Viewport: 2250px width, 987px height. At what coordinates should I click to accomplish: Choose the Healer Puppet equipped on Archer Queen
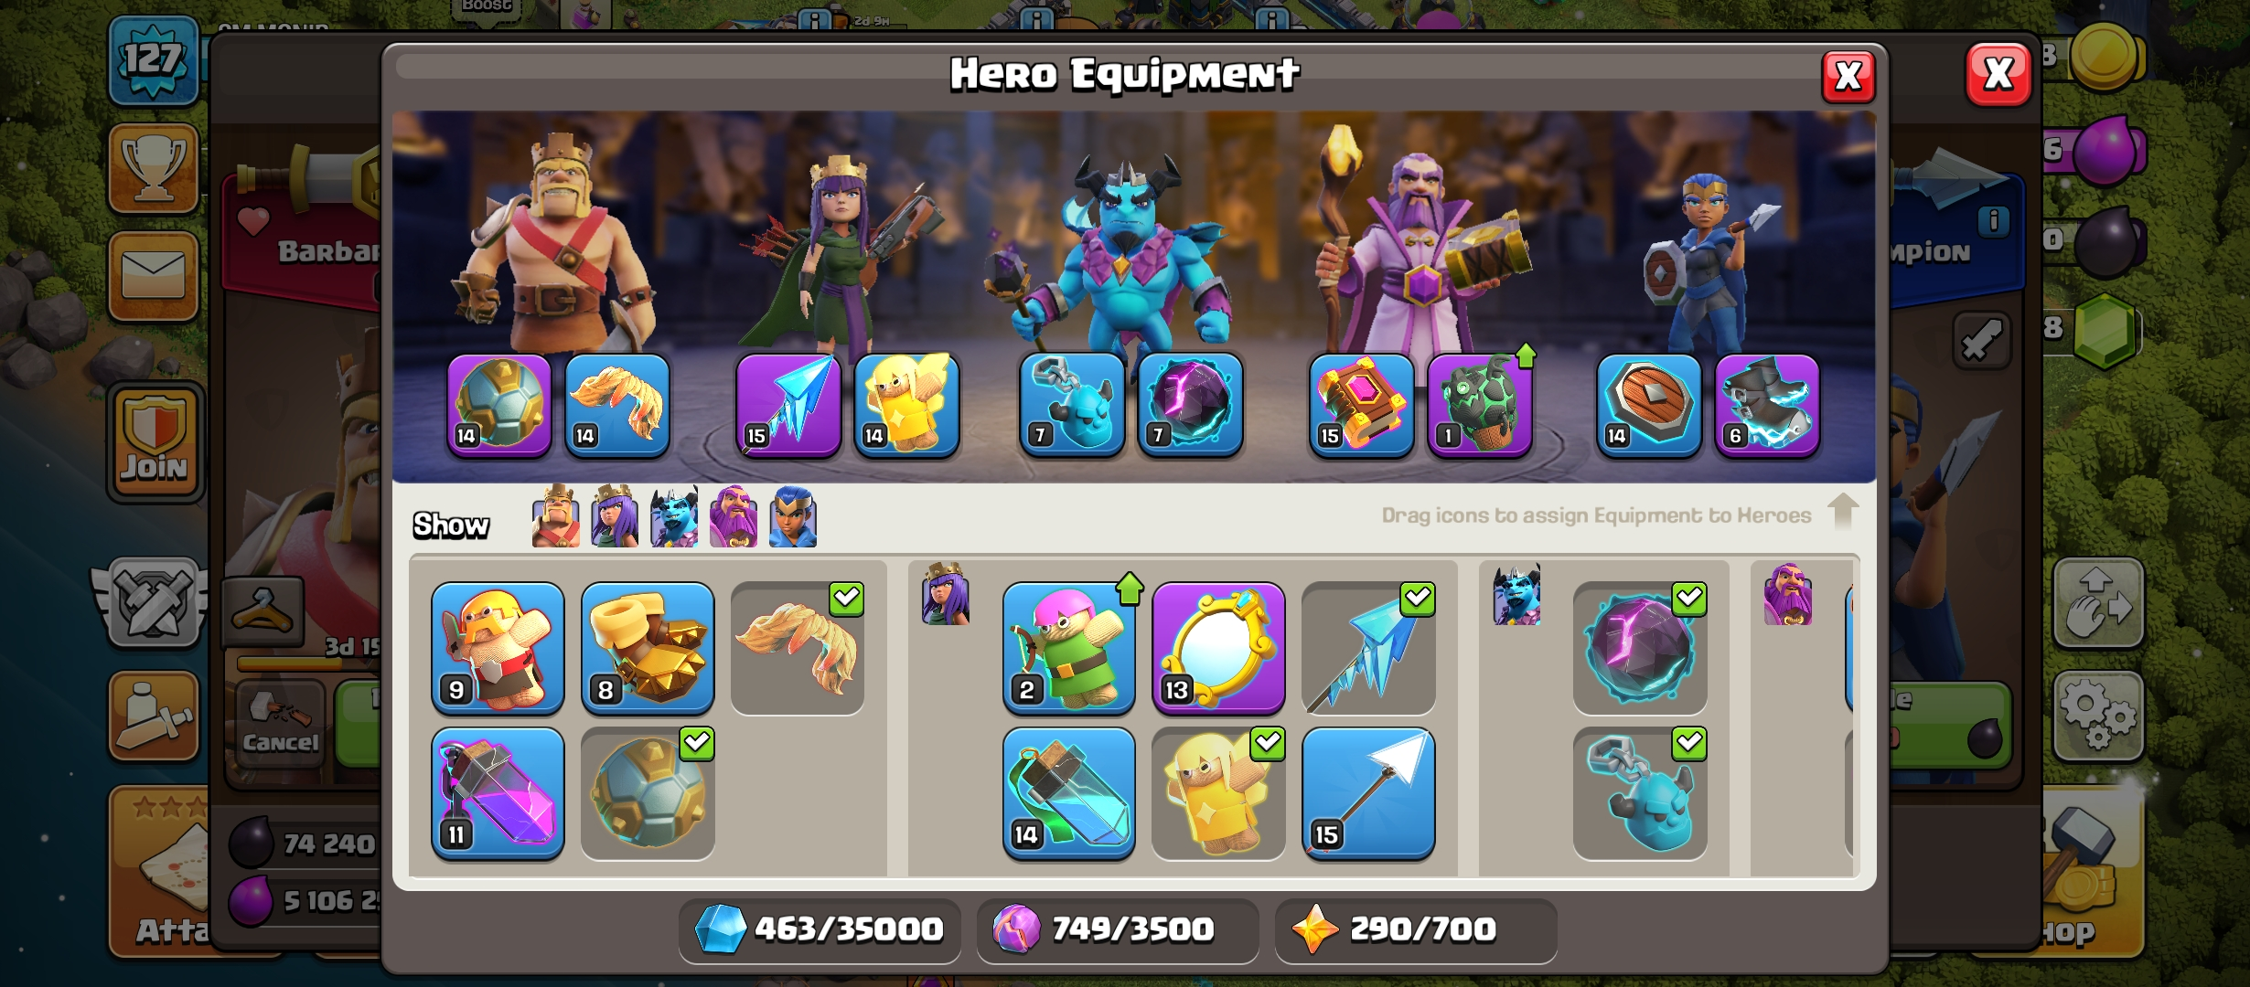point(905,404)
